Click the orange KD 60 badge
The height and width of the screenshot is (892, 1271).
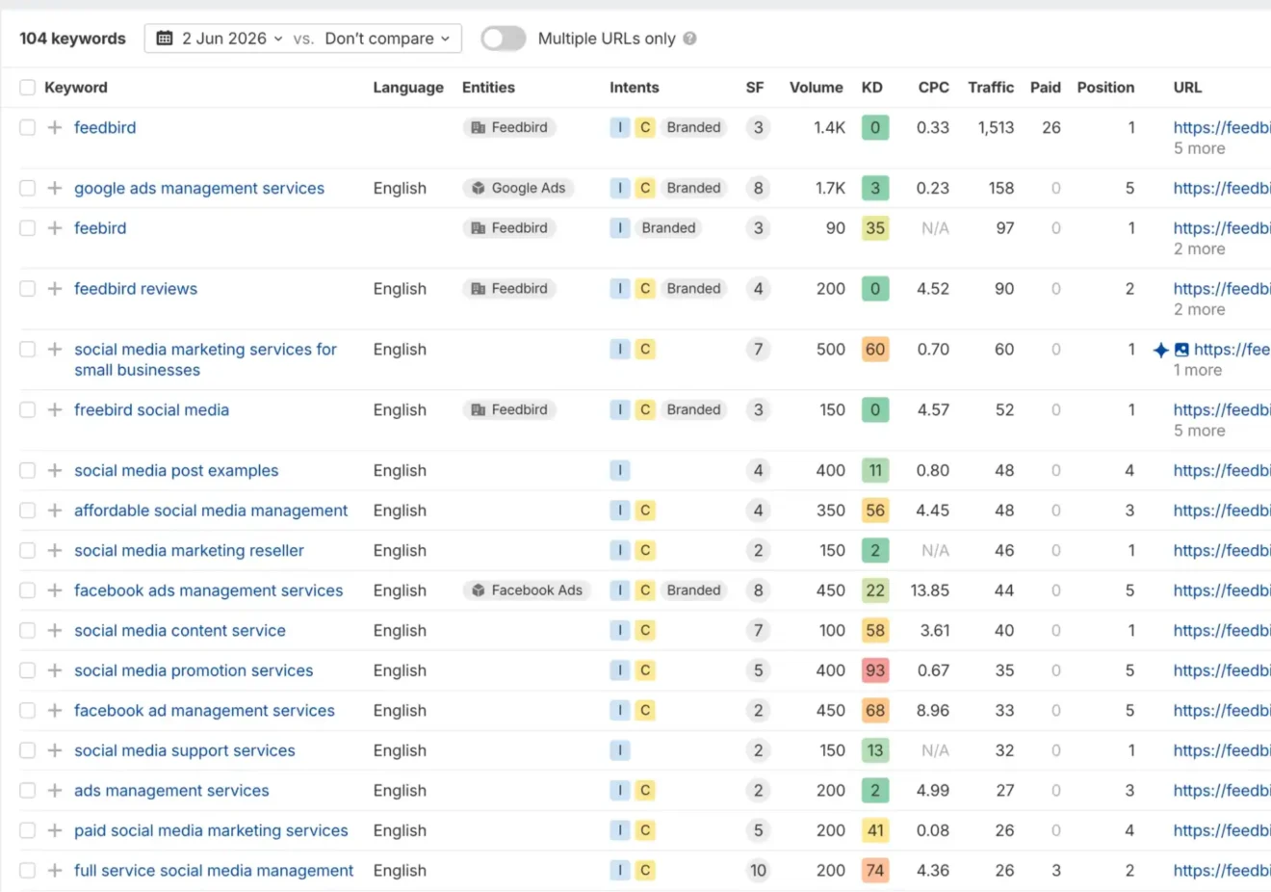pyautogui.click(x=875, y=350)
